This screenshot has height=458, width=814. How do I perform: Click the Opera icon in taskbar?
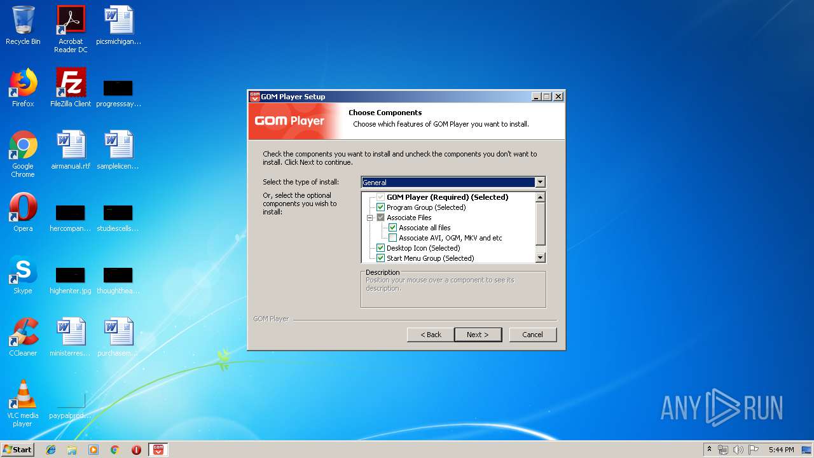click(136, 450)
